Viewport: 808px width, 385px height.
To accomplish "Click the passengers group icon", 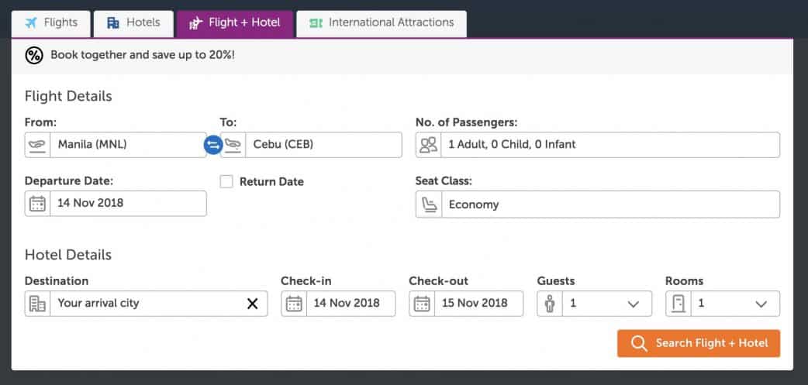I will 429,145.
